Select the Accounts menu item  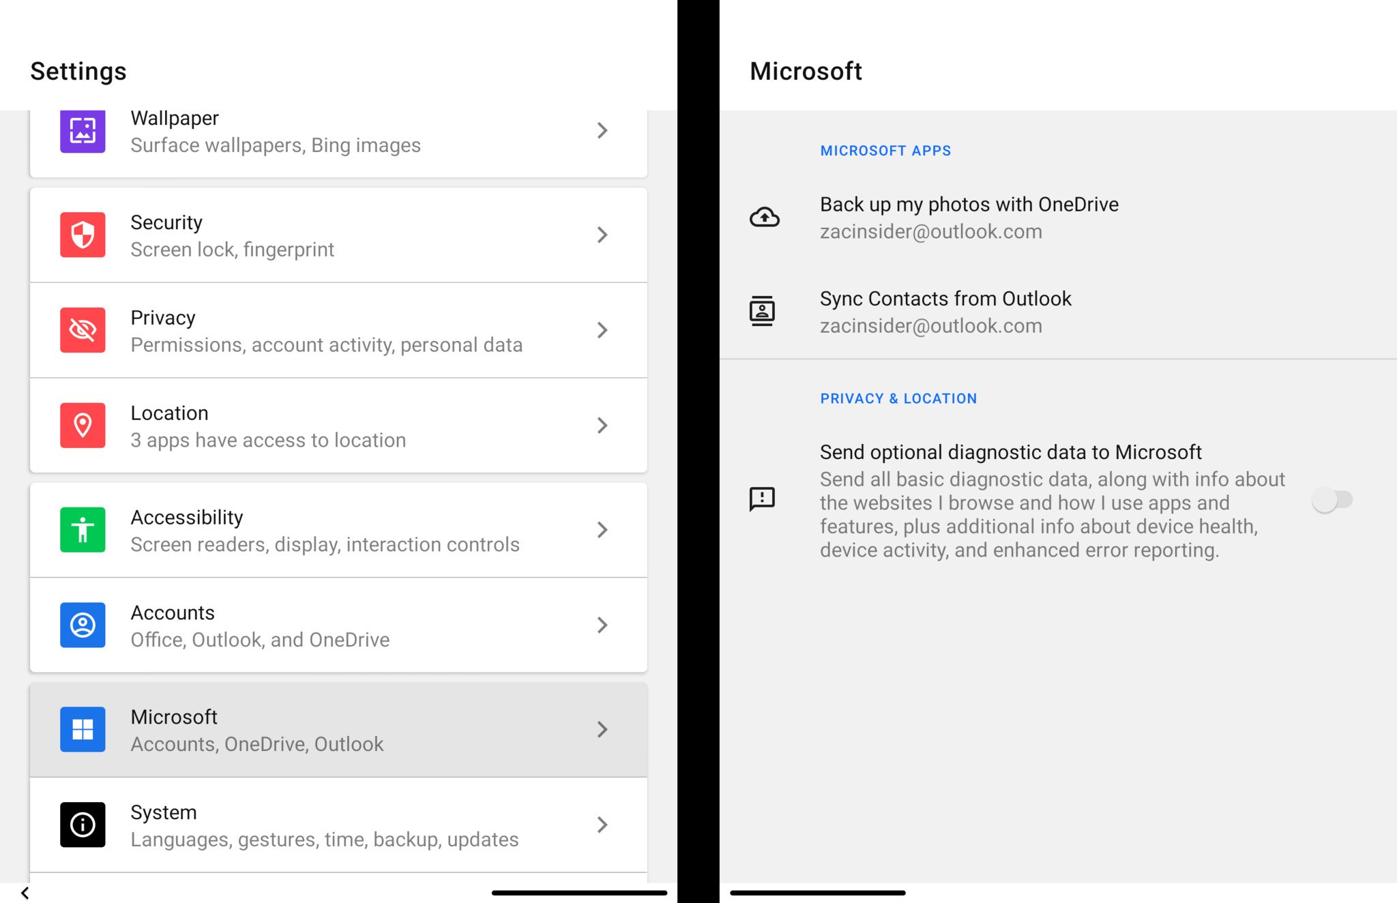coord(339,626)
